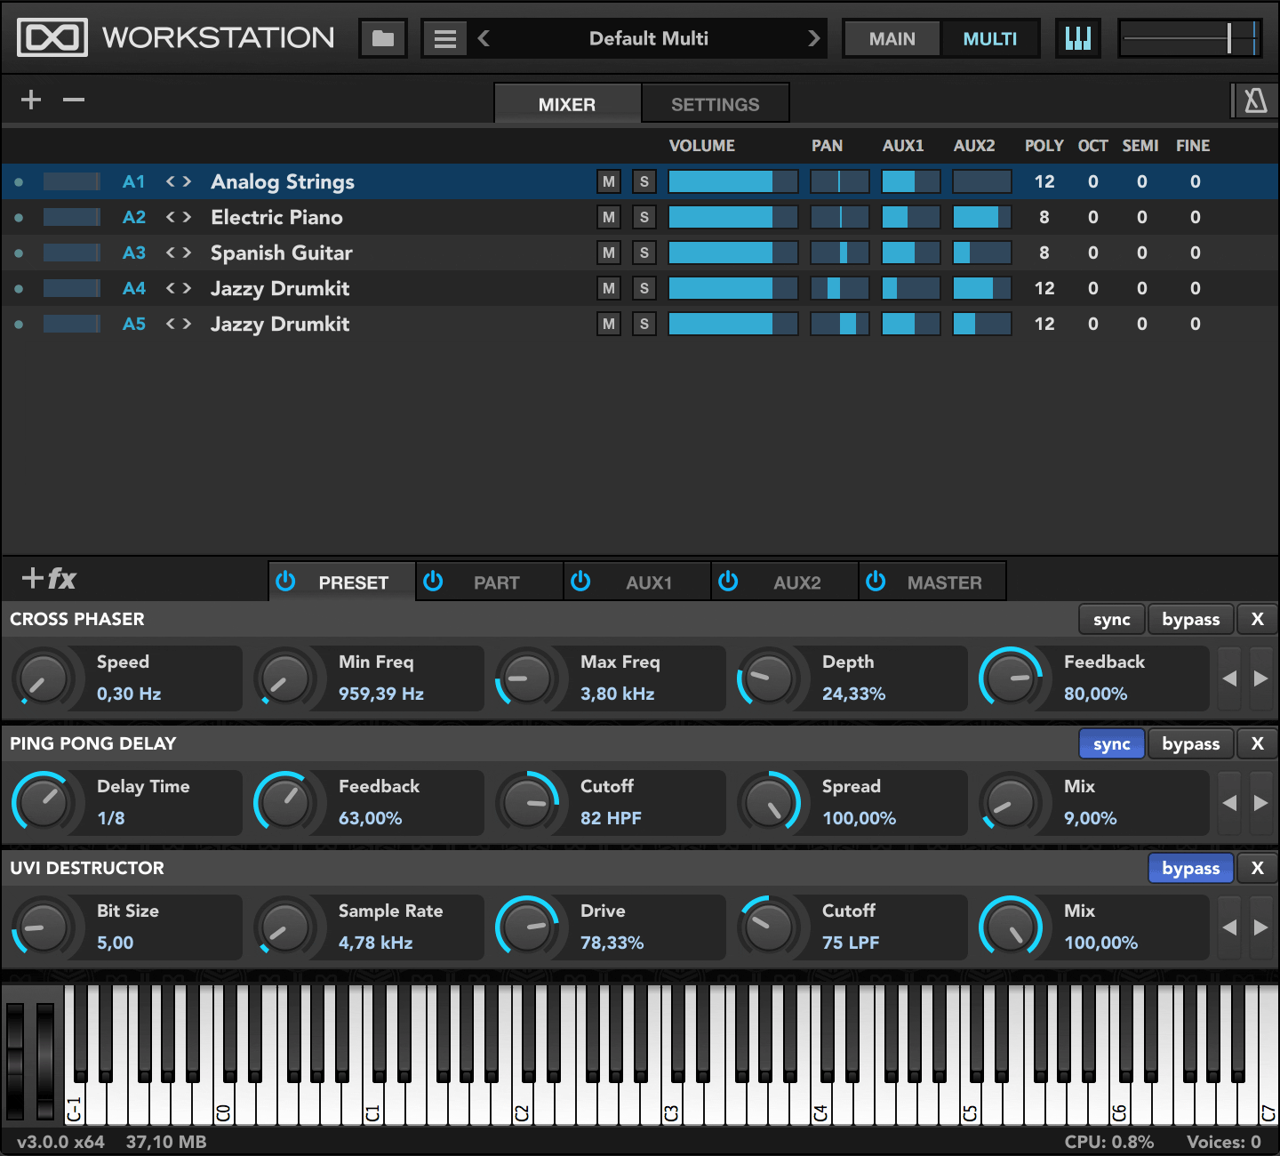Go to previous multi preset arrow

coord(484,38)
